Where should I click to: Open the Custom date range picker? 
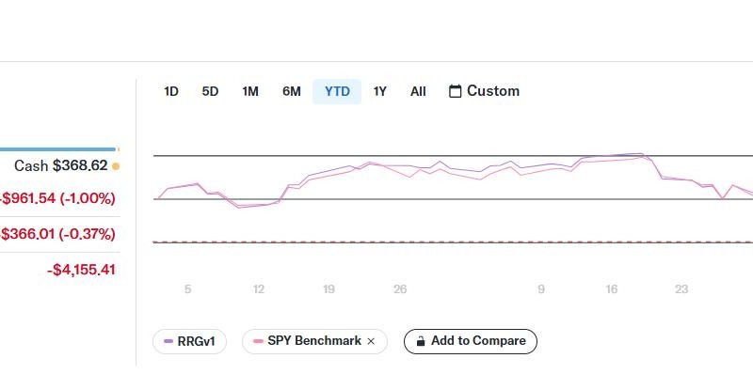coord(484,91)
